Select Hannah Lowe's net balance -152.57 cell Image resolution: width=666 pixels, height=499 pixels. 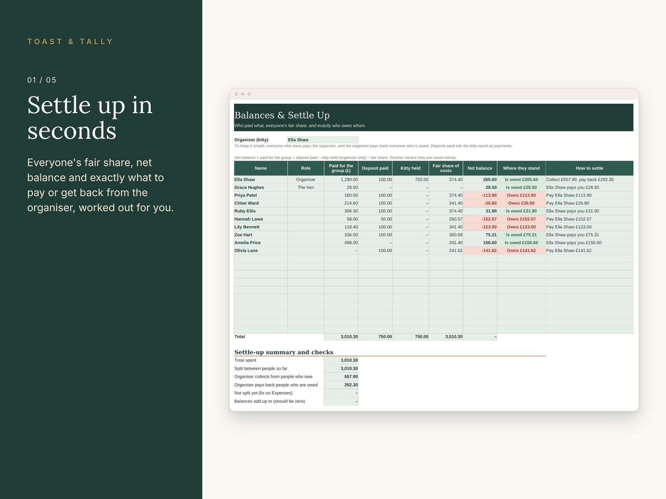coord(480,219)
